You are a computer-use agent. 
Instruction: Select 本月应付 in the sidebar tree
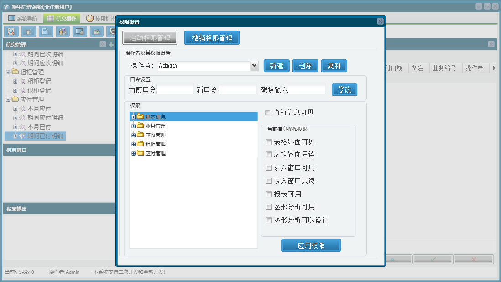[39, 109]
